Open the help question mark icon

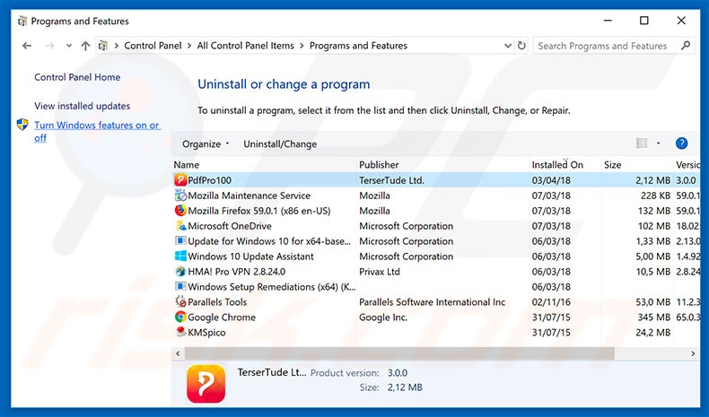pos(681,143)
